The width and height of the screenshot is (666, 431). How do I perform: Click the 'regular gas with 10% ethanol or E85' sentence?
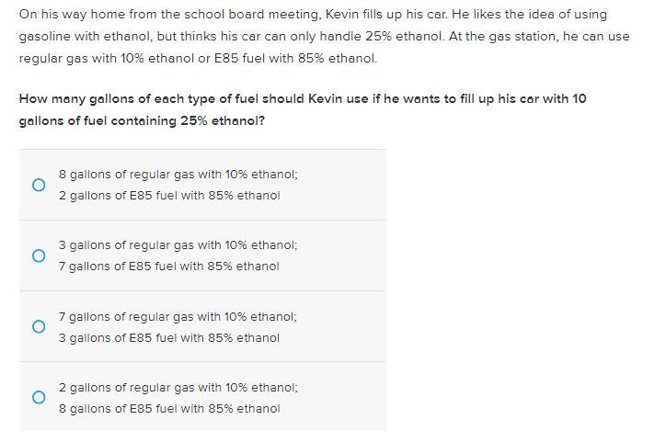click(198, 59)
